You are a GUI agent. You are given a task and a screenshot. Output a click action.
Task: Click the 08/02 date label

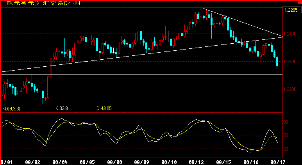coord(33,162)
